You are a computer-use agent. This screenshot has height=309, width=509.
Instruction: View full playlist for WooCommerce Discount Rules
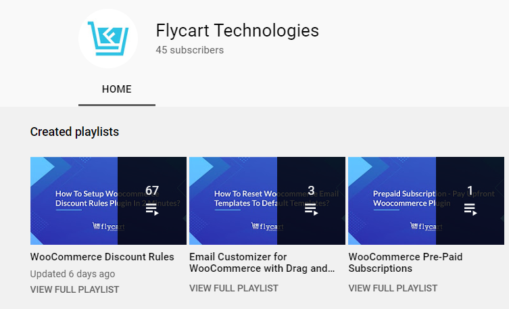pyautogui.click(x=74, y=289)
